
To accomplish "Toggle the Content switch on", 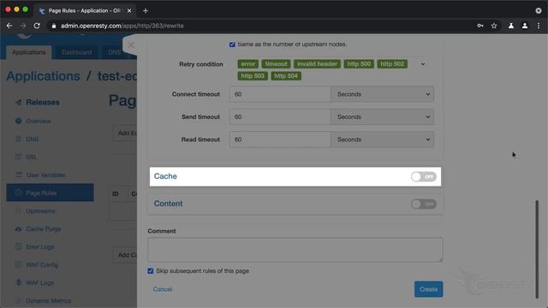I will coord(424,204).
